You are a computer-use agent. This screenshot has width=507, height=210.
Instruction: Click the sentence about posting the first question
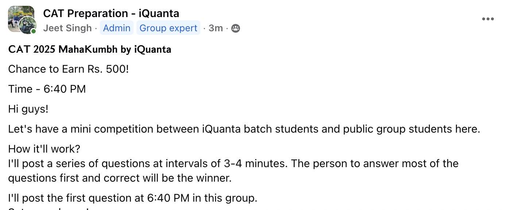point(133,198)
